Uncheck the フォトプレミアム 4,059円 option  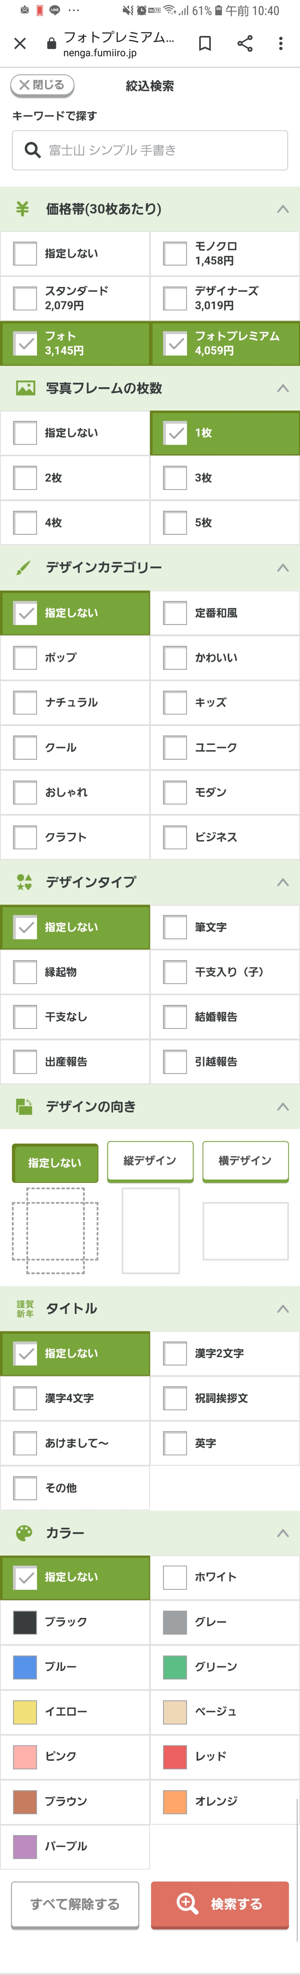[x=175, y=343]
